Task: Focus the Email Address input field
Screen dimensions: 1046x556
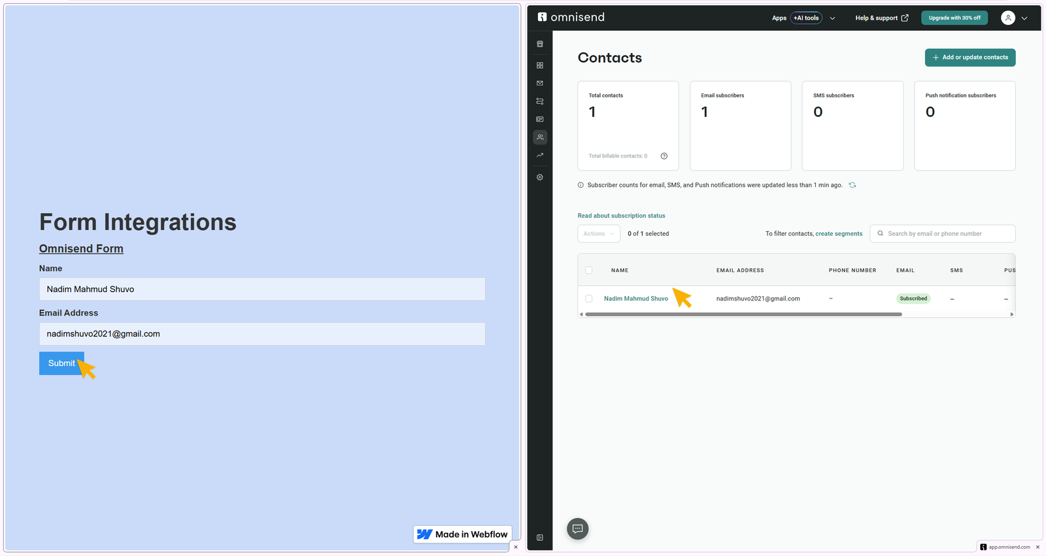Action: click(x=262, y=334)
